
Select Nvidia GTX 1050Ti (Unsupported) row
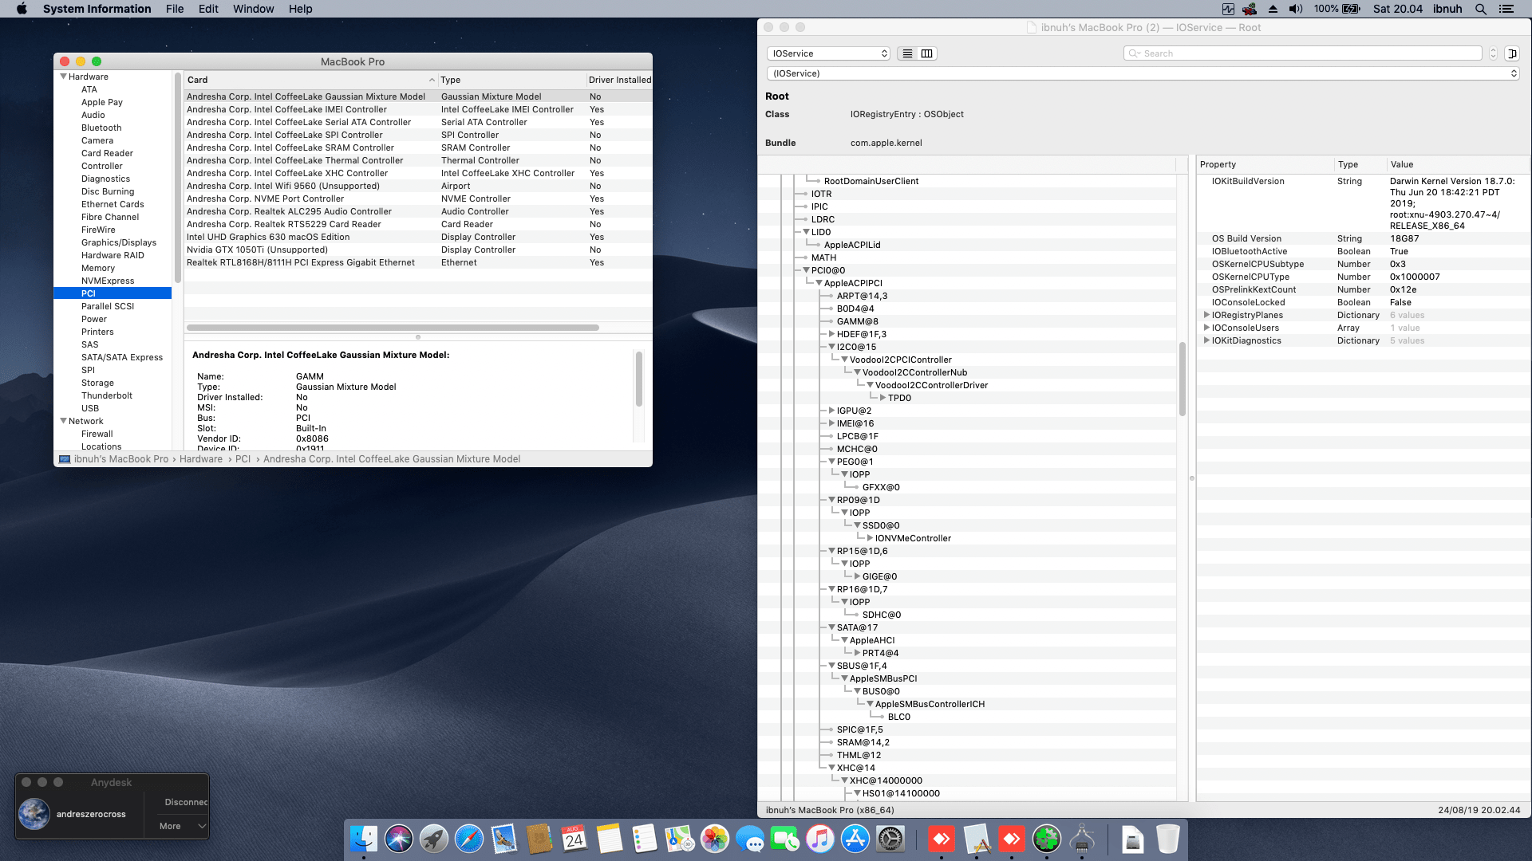click(x=418, y=250)
